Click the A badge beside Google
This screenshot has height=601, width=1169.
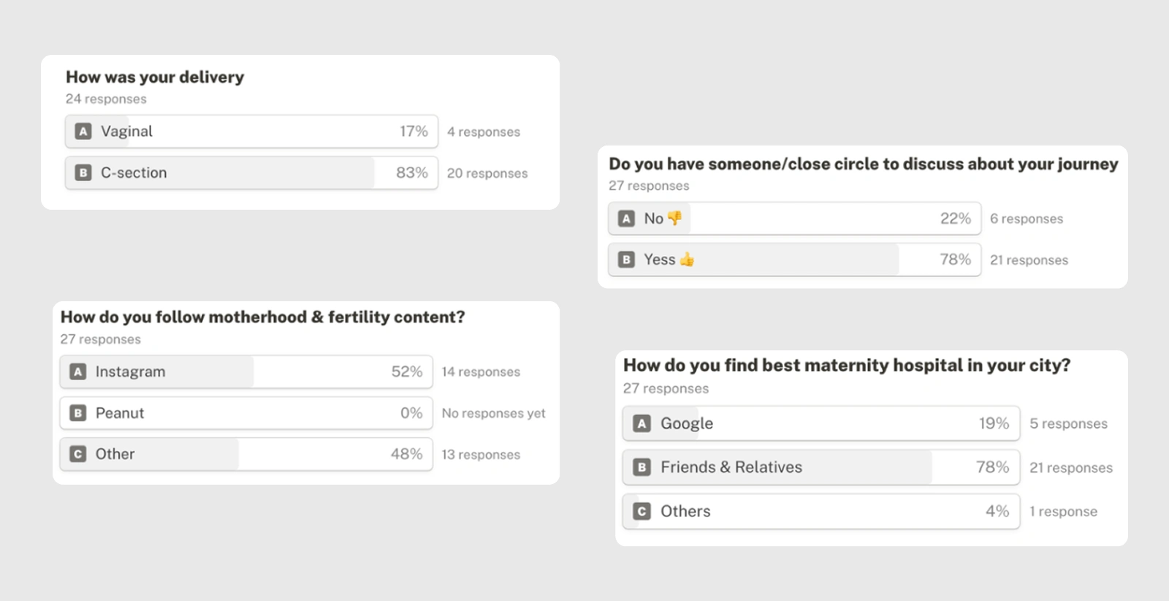(x=641, y=423)
